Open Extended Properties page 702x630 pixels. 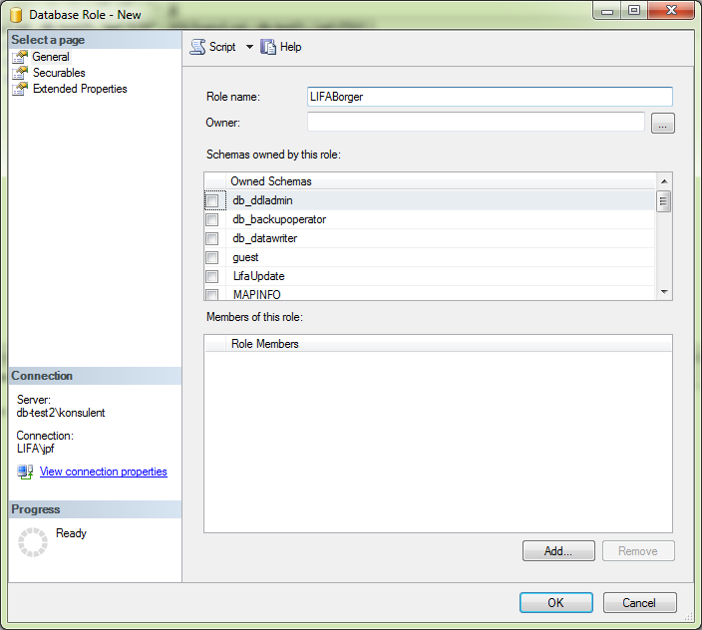[x=80, y=89]
